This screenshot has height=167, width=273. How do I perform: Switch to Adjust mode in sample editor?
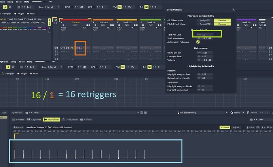pos(236,128)
